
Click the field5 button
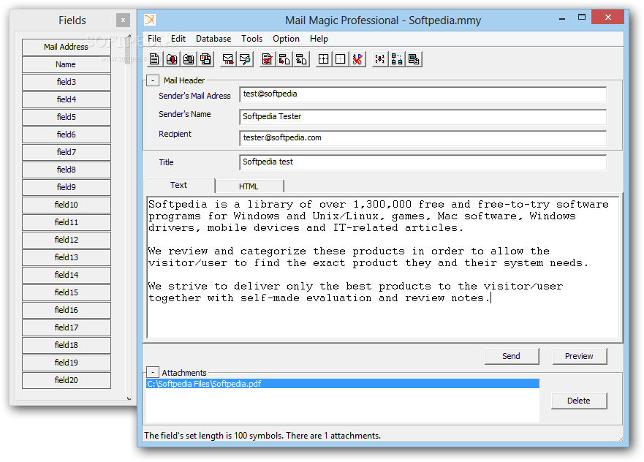point(66,117)
